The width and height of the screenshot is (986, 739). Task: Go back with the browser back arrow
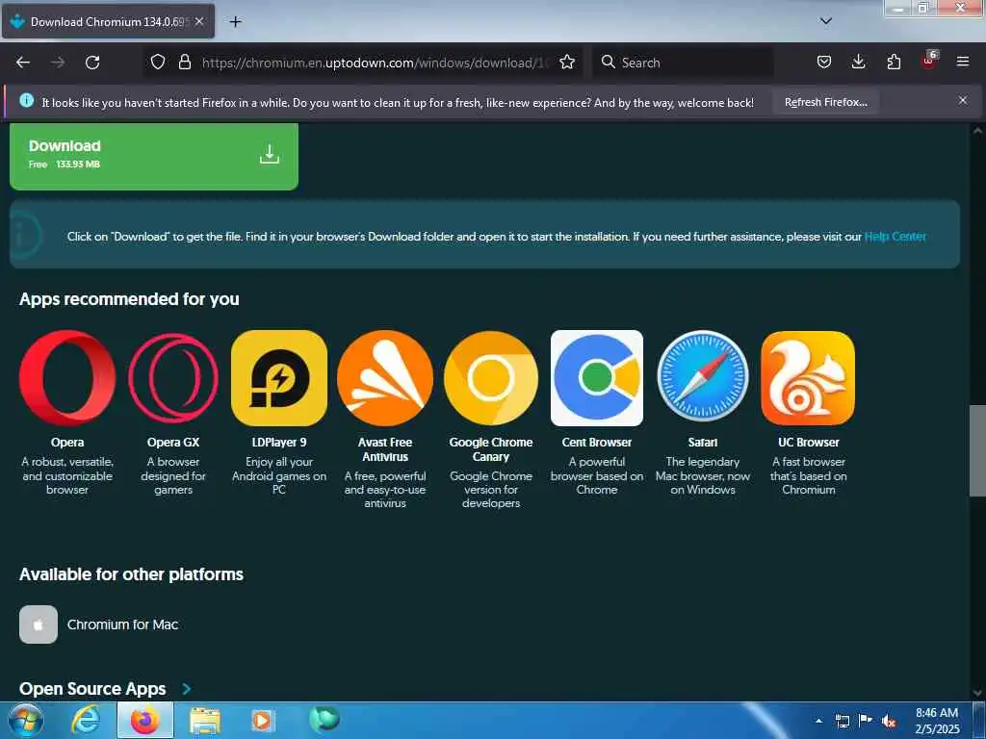click(23, 63)
